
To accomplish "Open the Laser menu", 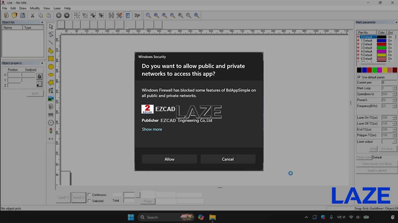I will click(57, 9).
